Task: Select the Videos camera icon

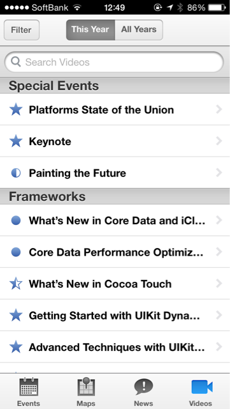Action: (x=202, y=387)
